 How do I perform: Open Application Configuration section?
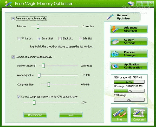(x=129, y=66)
